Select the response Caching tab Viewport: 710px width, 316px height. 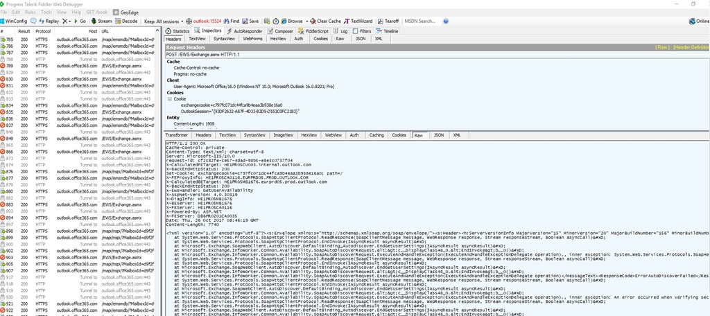click(376, 135)
